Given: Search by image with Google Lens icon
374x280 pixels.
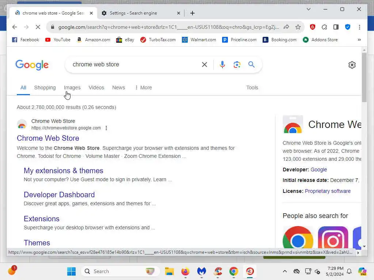Looking at the screenshot, I should click(x=237, y=65).
